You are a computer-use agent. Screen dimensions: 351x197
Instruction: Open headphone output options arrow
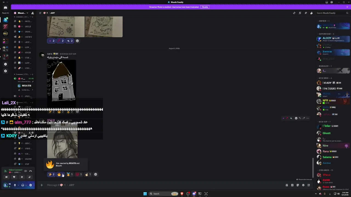click(x=26, y=185)
